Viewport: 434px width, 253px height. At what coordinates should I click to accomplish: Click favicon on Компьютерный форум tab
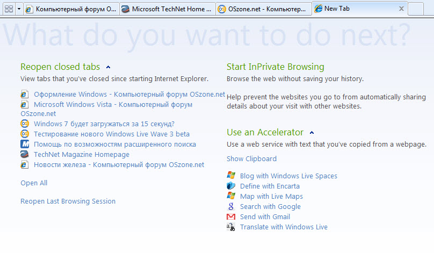(30, 9)
